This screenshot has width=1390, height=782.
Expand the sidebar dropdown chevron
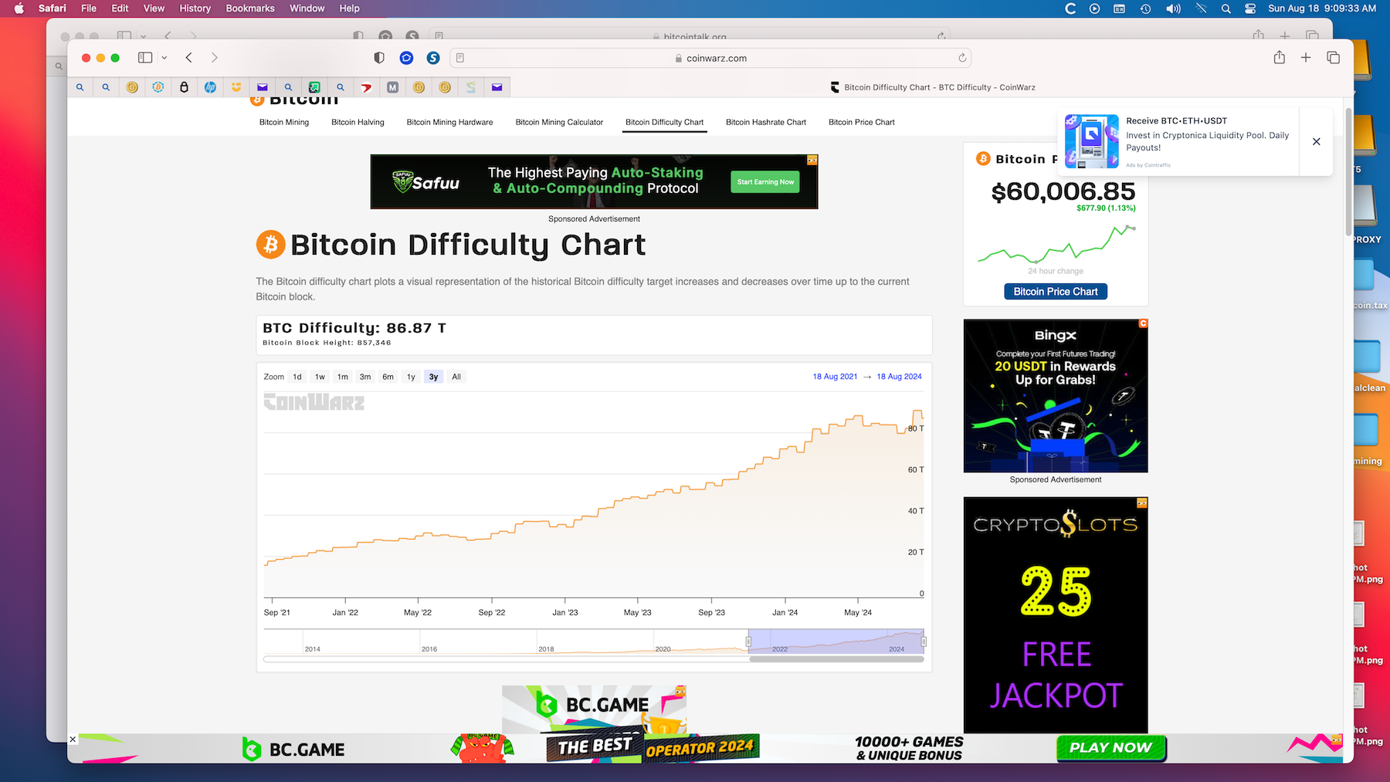coord(164,58)
